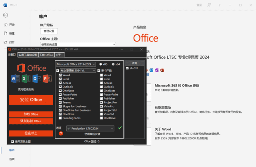Click the PowerPoint app icon in installer
This screenshot has width=256, height=167.
[47, 79]
